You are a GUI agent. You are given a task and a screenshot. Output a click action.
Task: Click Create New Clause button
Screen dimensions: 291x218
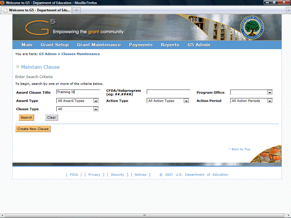pyautogui.click(x=33, y=129)
